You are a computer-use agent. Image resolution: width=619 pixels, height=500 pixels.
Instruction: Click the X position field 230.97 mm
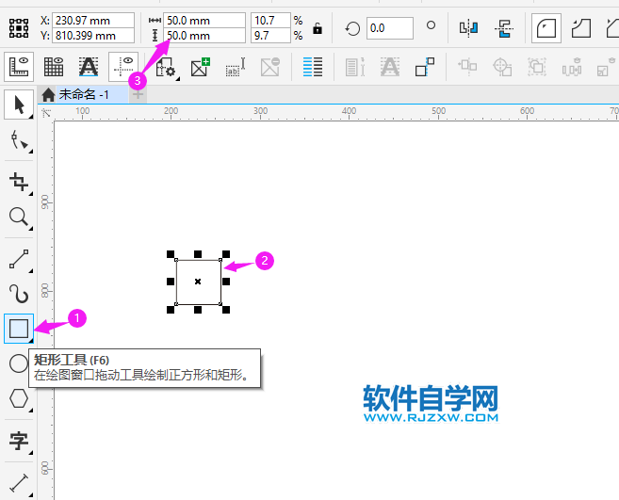coord(94,20)
